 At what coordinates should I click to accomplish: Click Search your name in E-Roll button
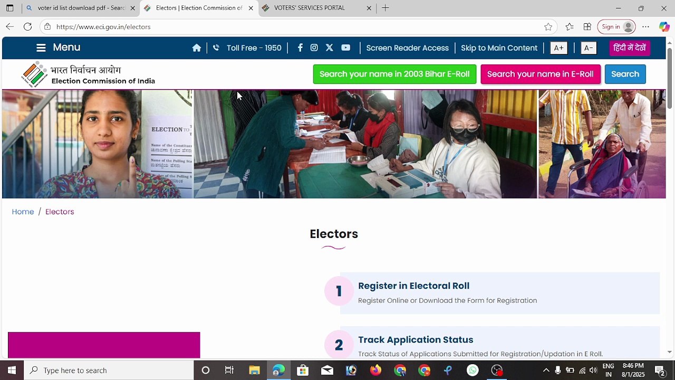coord(541,74)
